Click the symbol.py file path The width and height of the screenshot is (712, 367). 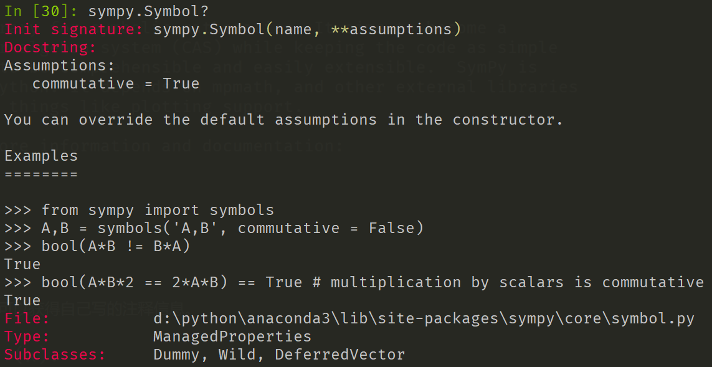[423, 319]
